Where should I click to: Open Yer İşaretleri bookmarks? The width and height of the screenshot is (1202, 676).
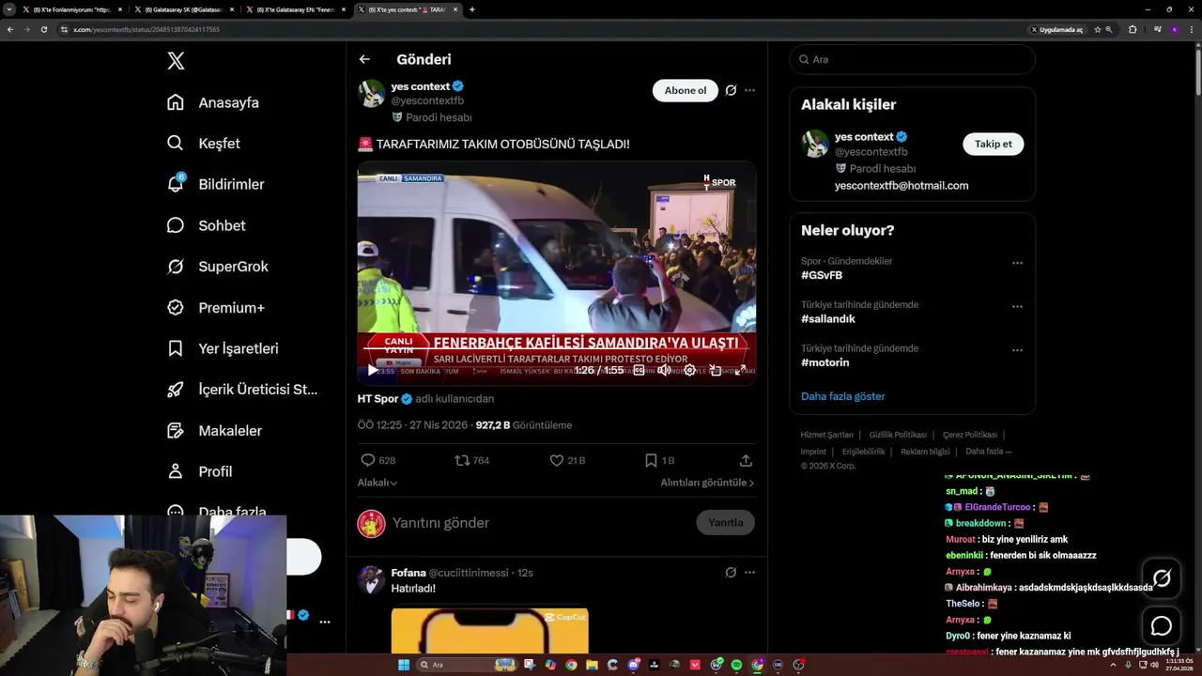[223, 348]
